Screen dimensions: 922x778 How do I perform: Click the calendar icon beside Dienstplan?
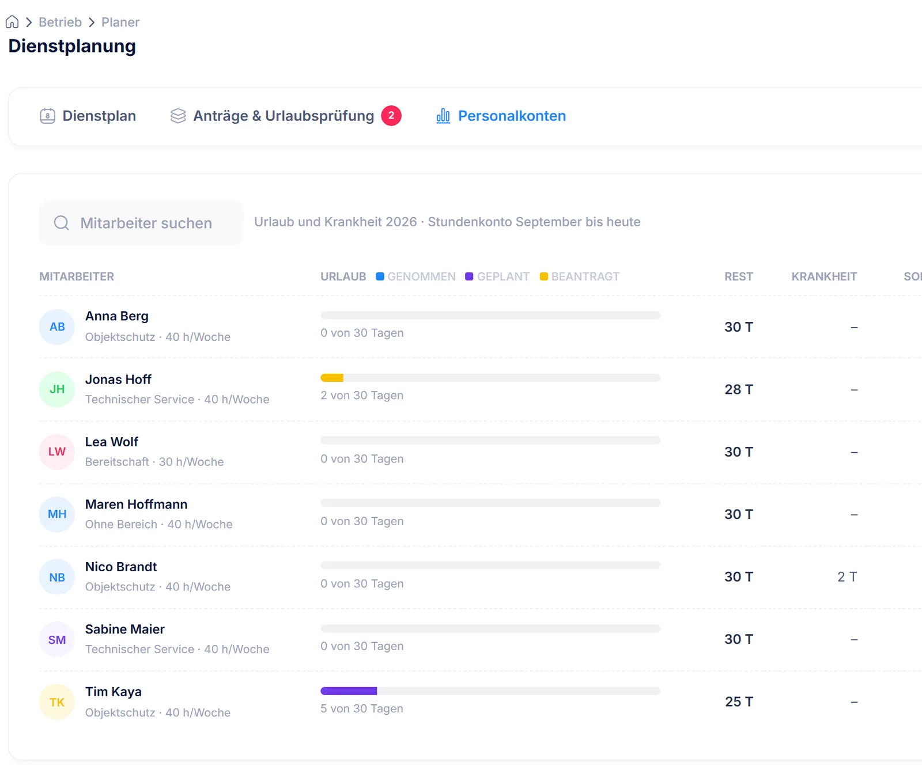coord(47,116)
